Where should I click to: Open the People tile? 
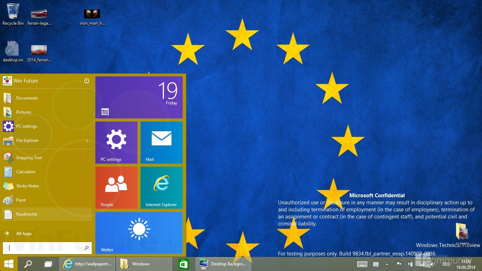click(x=116, y=188)
